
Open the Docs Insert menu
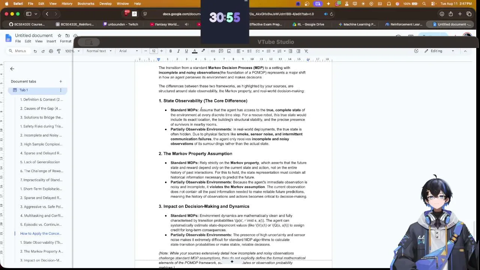pyautogui.click(x=51, y=41)
